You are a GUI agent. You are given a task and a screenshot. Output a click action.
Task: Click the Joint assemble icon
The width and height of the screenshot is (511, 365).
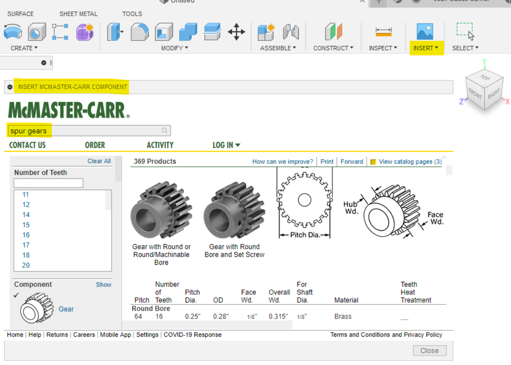[x=291, y=32]
